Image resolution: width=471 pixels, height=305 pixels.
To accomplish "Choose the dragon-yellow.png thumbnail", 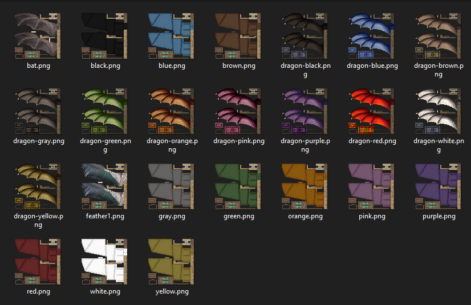I will (38, 186).
